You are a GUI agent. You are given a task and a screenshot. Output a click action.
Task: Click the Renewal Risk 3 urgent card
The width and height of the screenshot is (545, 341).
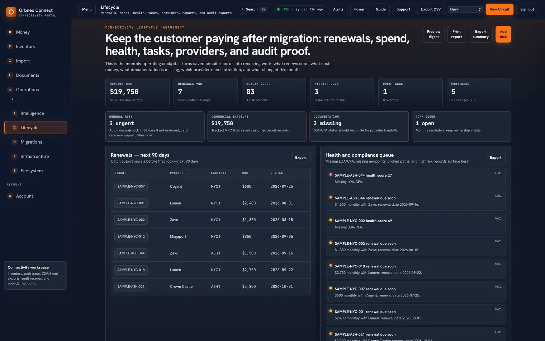[x=155, y=126]
